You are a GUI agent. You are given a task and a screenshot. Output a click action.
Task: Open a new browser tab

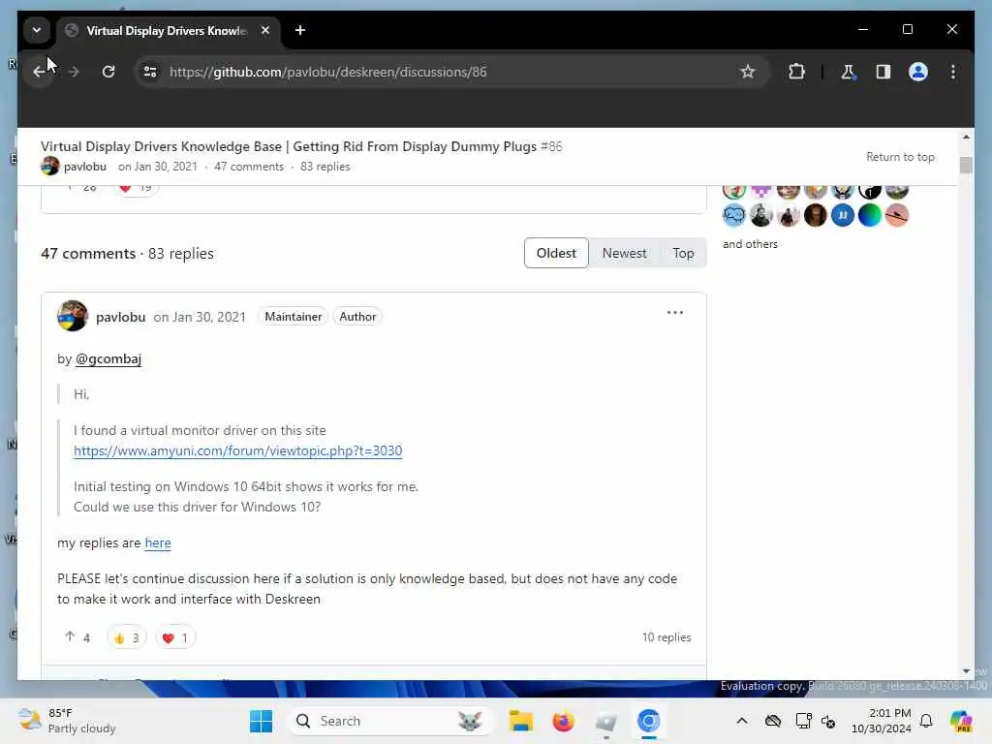pos(300,30)
